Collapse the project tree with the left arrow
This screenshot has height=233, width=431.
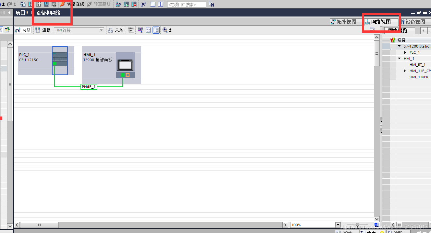click(9, 13)
